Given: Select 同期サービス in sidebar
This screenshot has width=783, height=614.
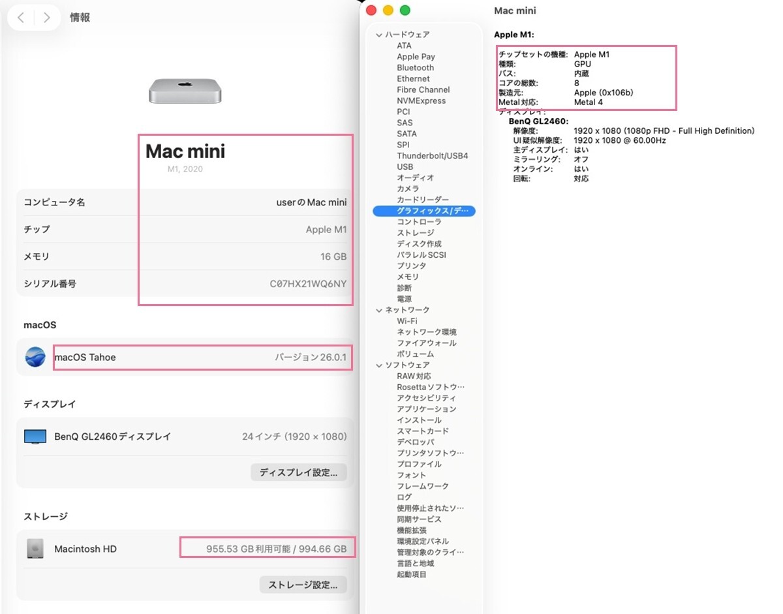Looking at the screenshot, I should coord(419,519).
